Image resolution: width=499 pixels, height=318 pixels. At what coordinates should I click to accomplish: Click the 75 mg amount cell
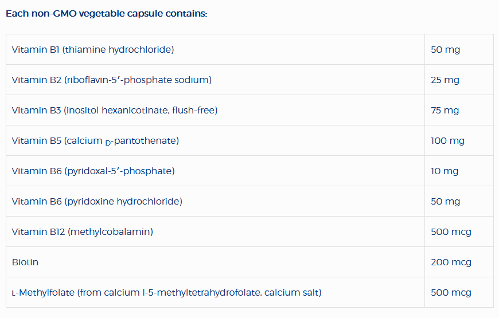[x=445, y=111]
